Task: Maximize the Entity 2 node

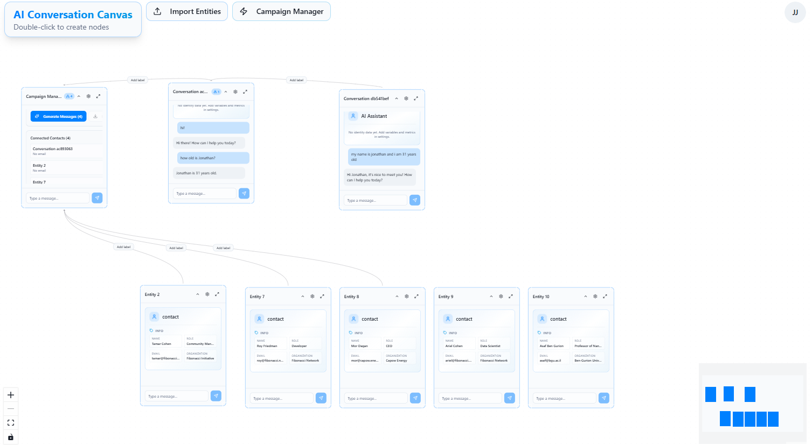Action: pyautogui.click(x=217, y=294)
